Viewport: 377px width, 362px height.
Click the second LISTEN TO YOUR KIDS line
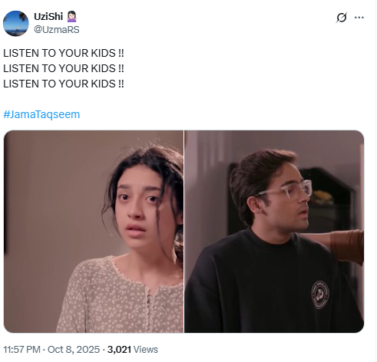64,68
